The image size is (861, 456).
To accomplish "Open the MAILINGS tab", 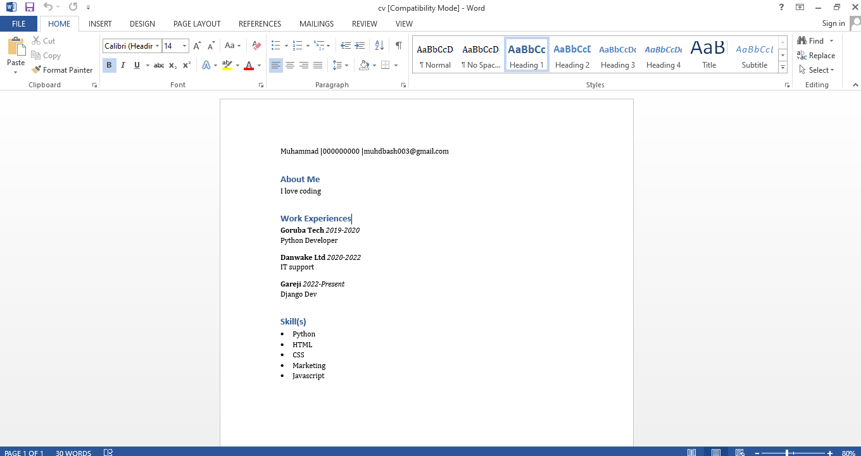I will [316, 23].
